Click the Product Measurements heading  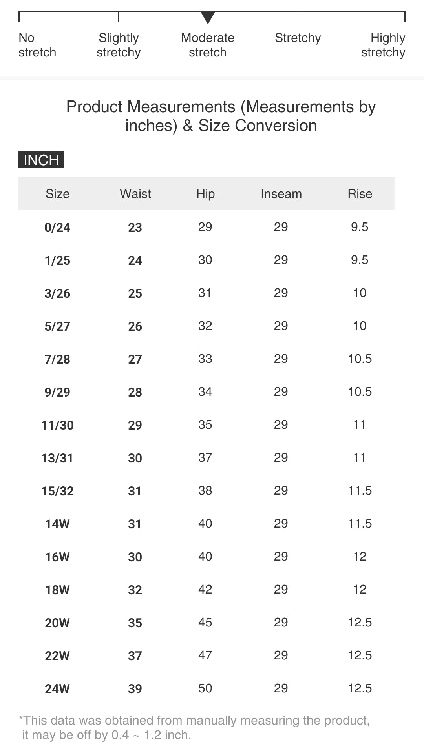tap(221, 116)
